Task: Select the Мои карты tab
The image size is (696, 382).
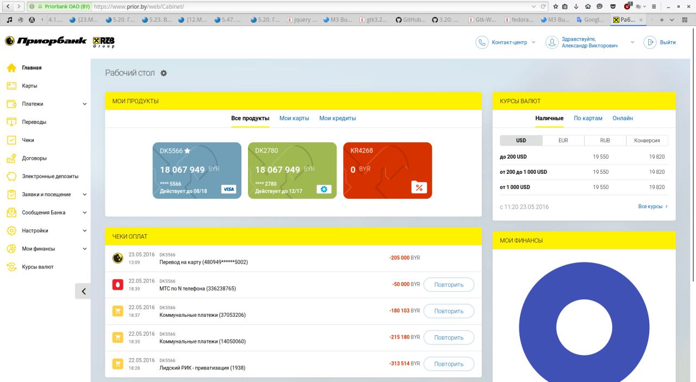Action: click(x=294, y=118)
